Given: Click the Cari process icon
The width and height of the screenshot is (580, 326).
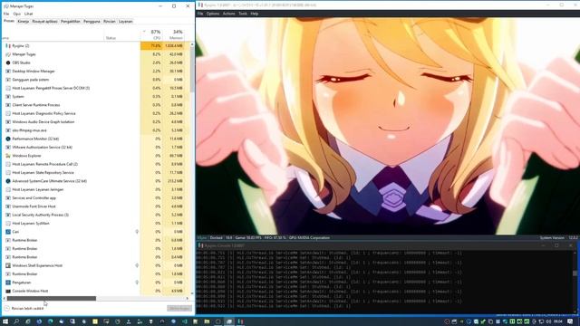Looking at the screenshot, I should point(8,232).
